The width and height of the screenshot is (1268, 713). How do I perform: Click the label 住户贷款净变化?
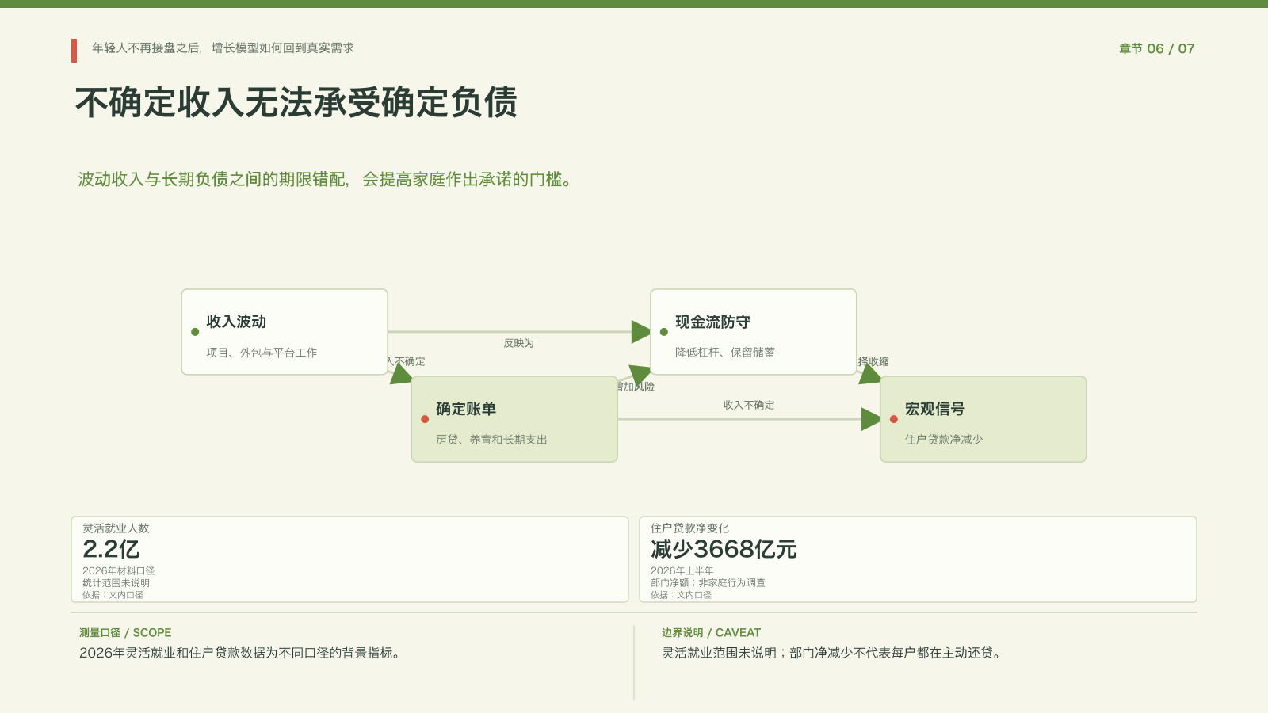tap(689, 528)
